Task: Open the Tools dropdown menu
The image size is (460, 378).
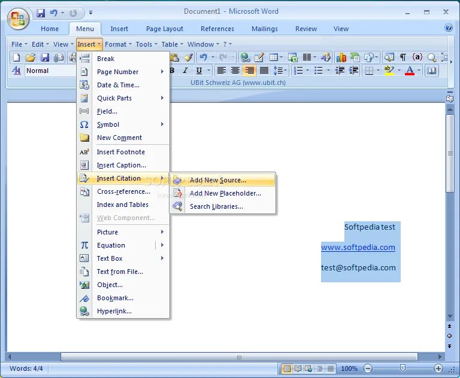Action: coord(146,44)
